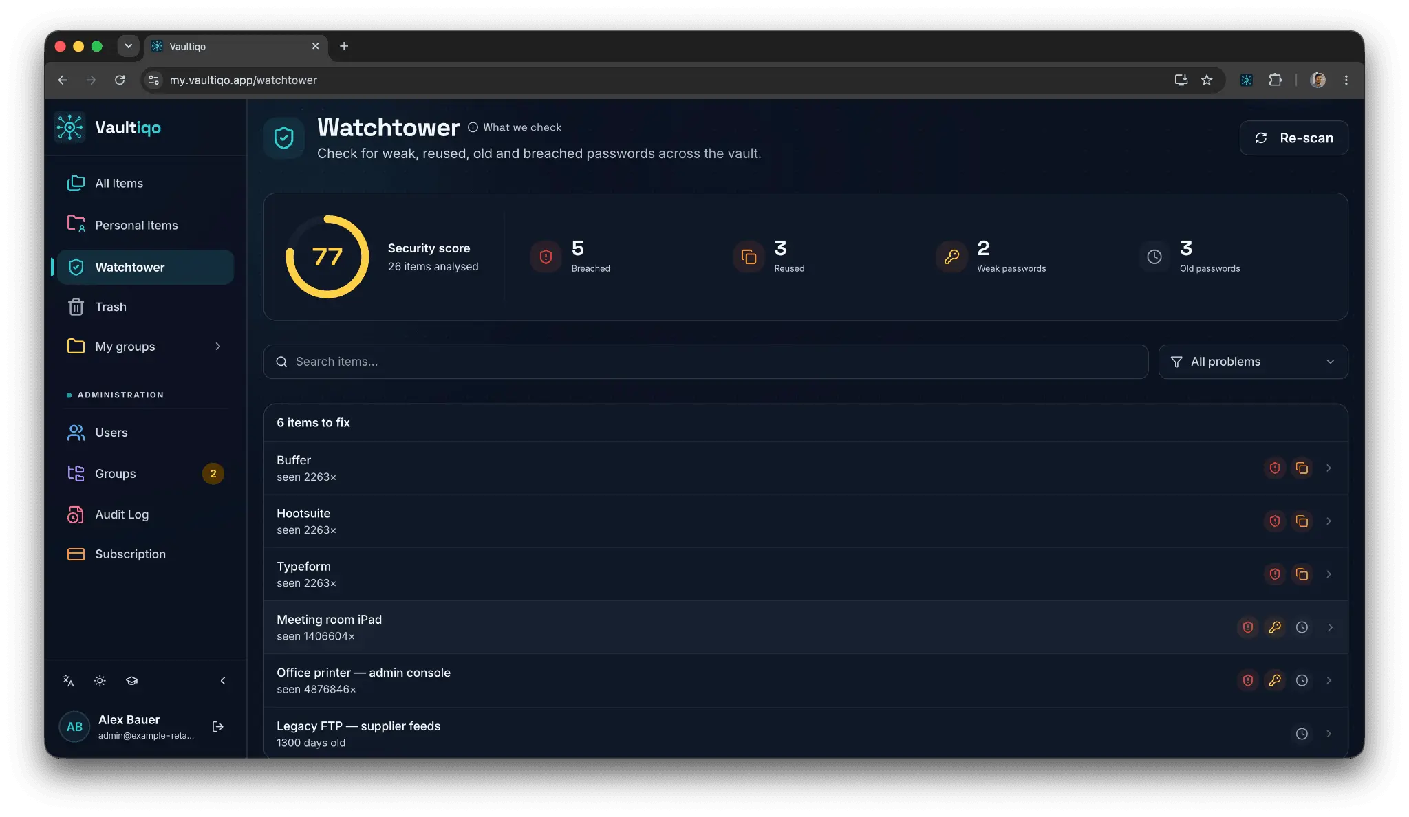Click the breached icon on Meeting room iPad row
This screenshot has width=1409, height=817.
(1248, 627)
